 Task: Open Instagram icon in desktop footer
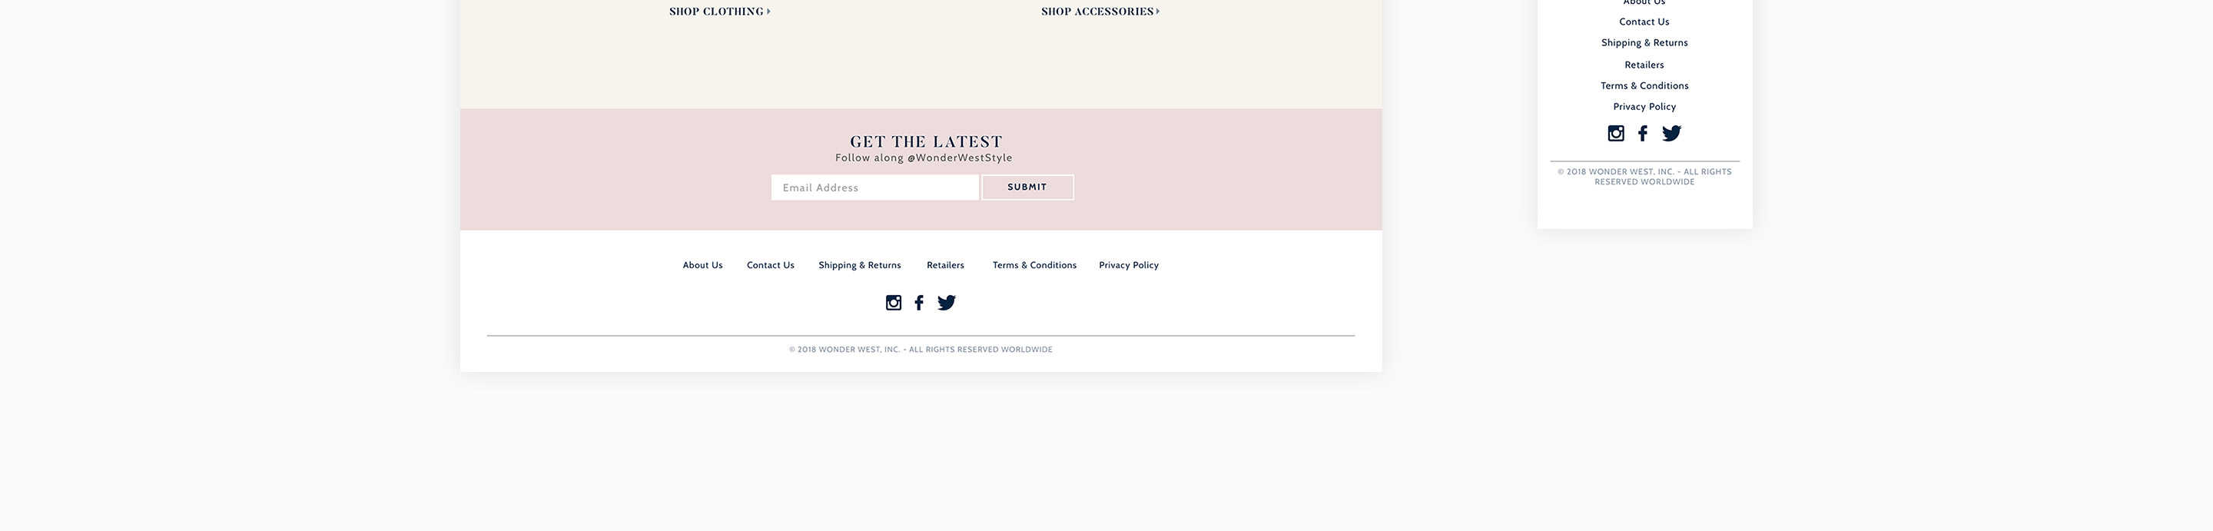pos(894,303)
